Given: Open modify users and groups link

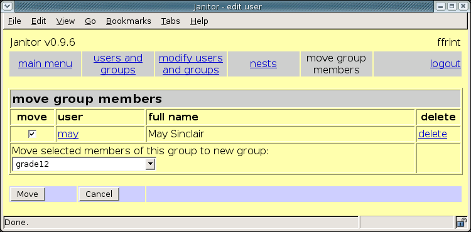Looking at the screenshot, I should (x=191, y=64).
